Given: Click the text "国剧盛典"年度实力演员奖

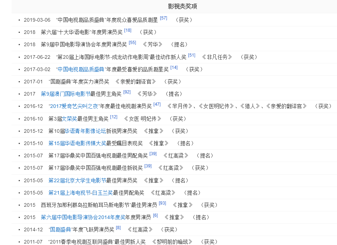Looking at the screenshot, I should 79,82.
